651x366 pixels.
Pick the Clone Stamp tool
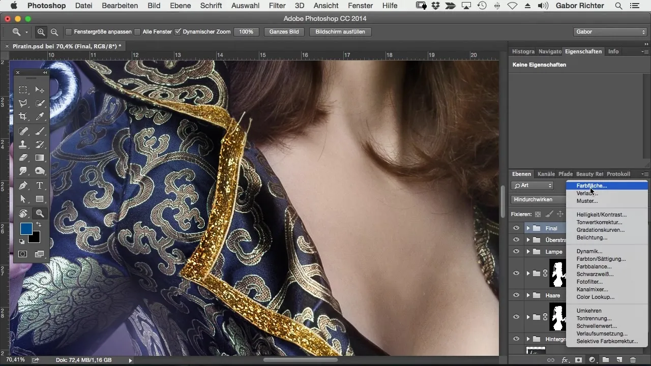point(23,144)
